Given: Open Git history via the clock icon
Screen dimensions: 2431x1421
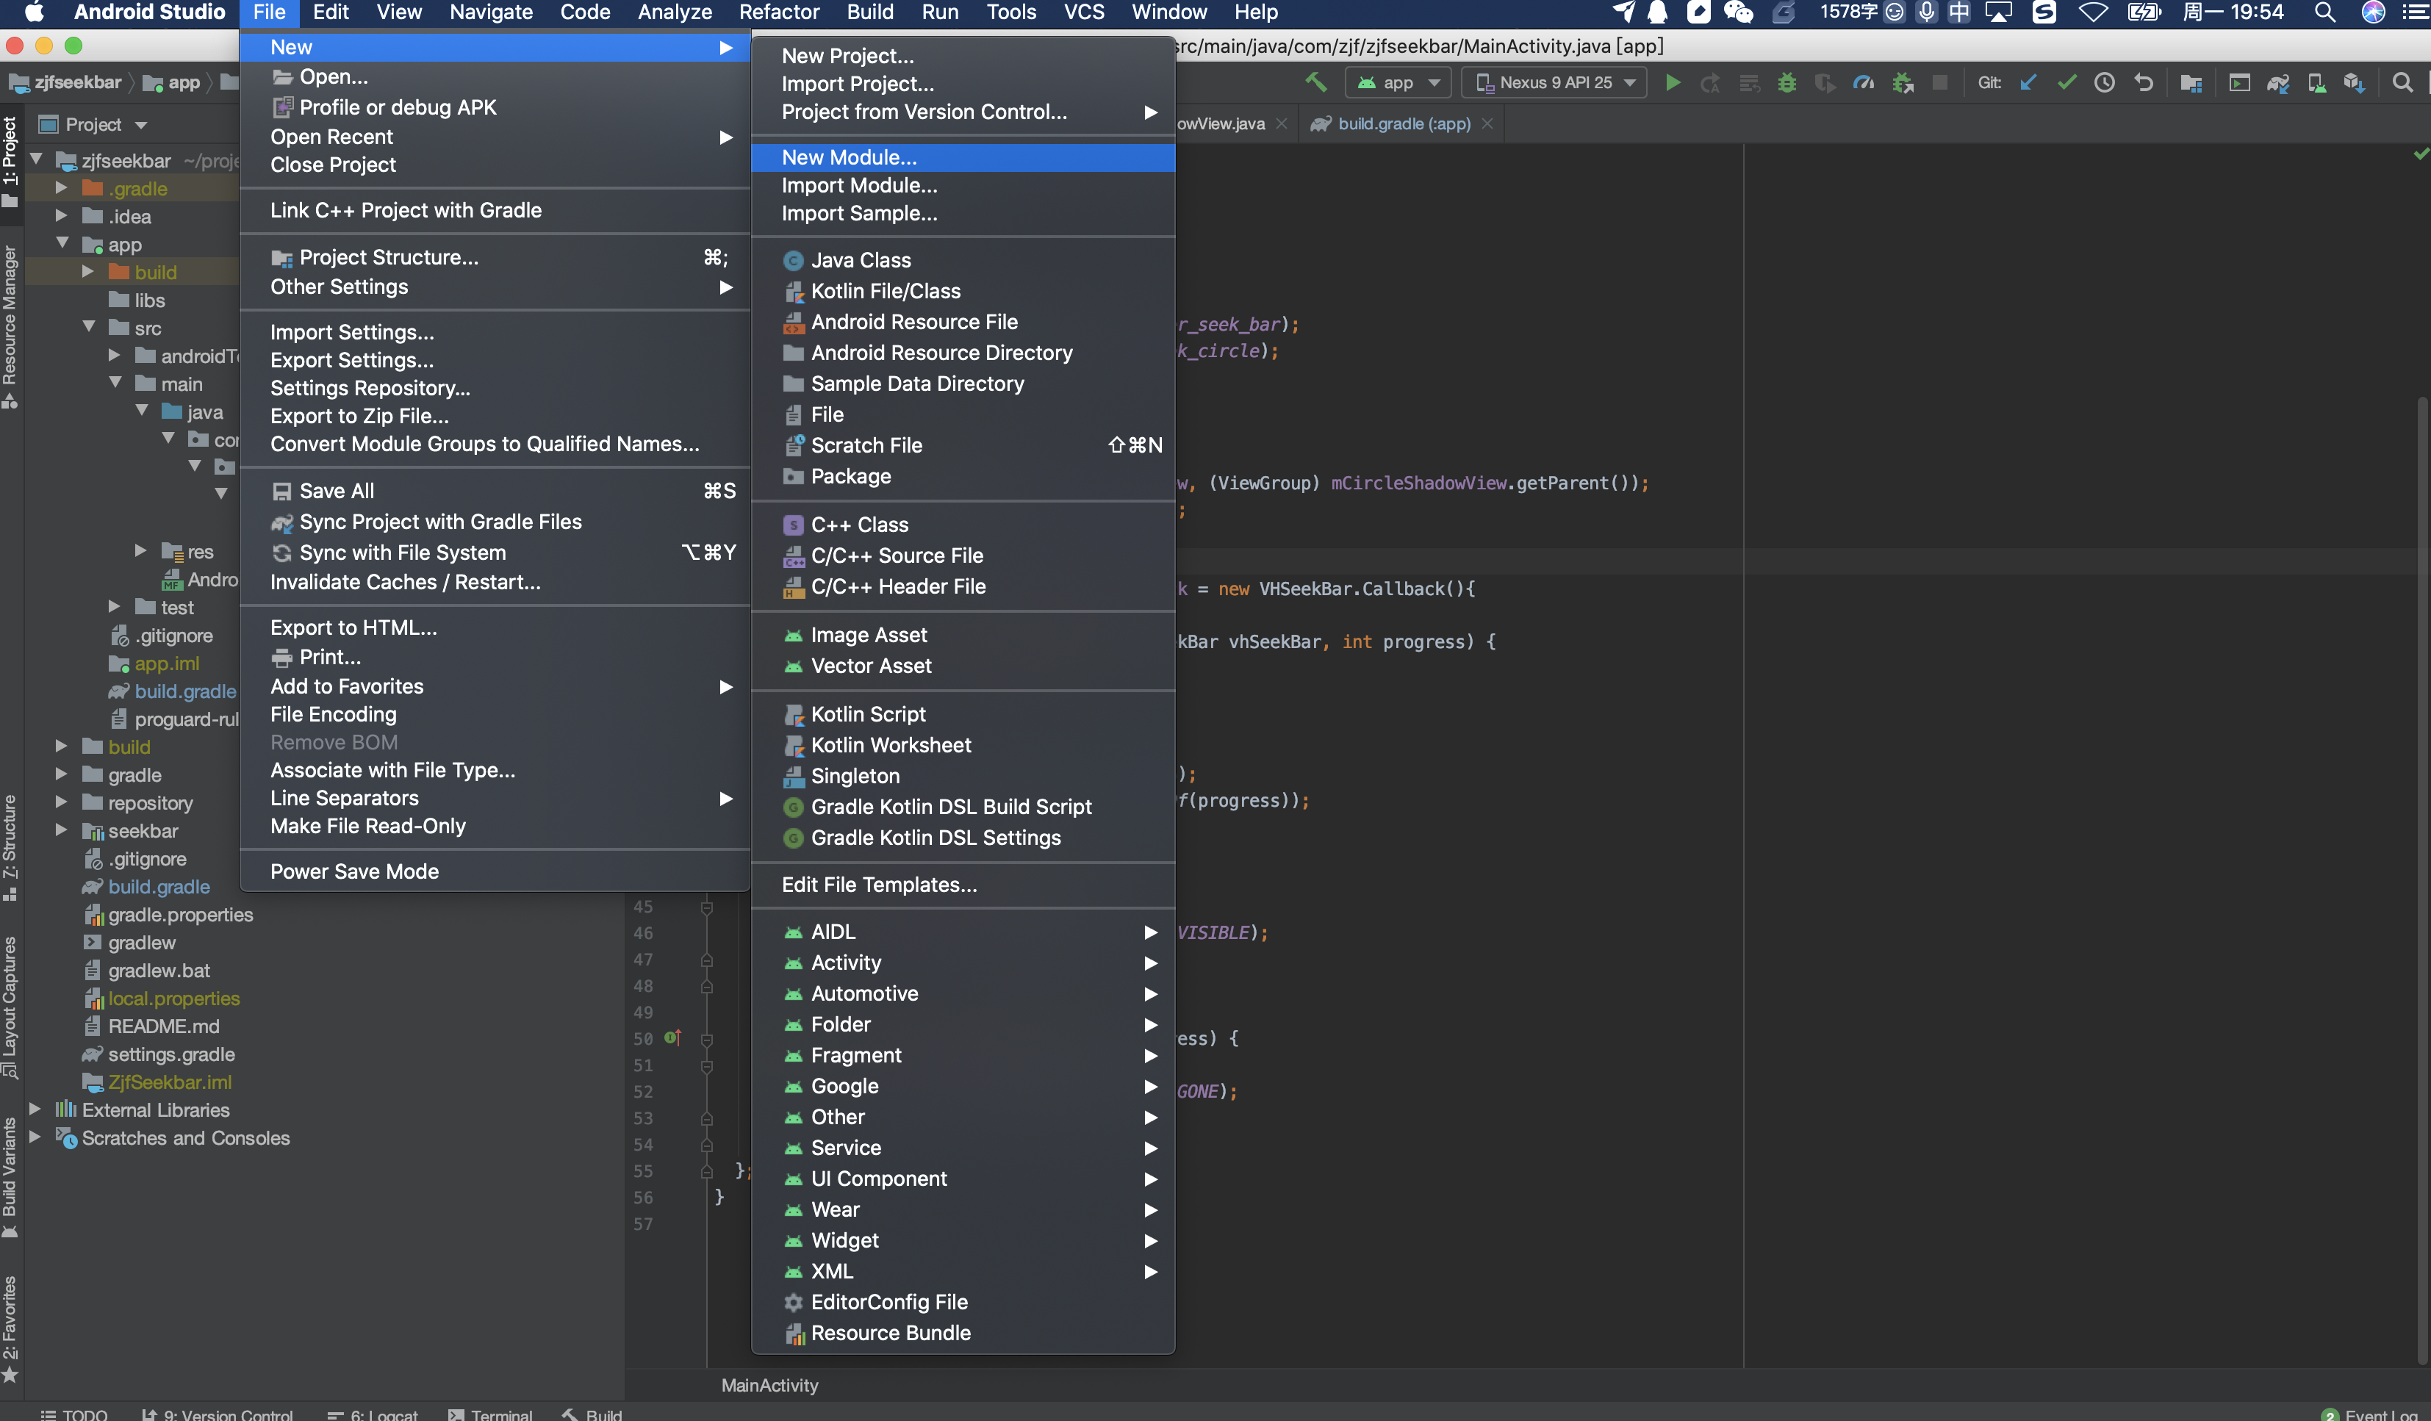Looking at the screenshot, I should pos(2105,83).
